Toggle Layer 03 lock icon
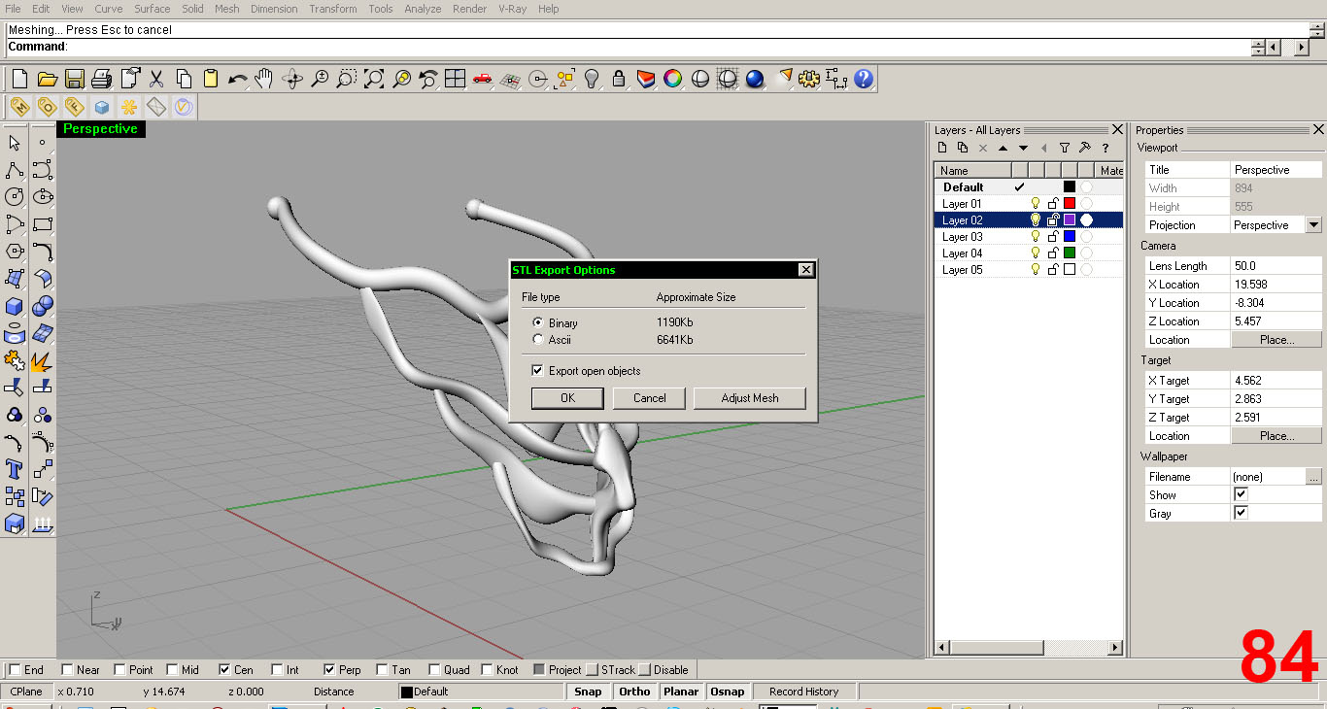This screenshot has width=1327, height=709. [x=1052, y=236]
